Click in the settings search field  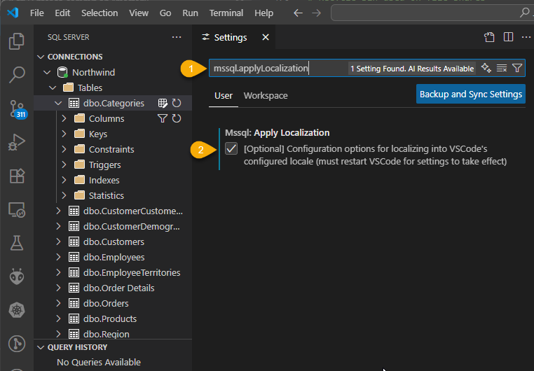pos(280,68)
